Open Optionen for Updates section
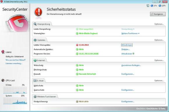 click(x=159, y=40)
